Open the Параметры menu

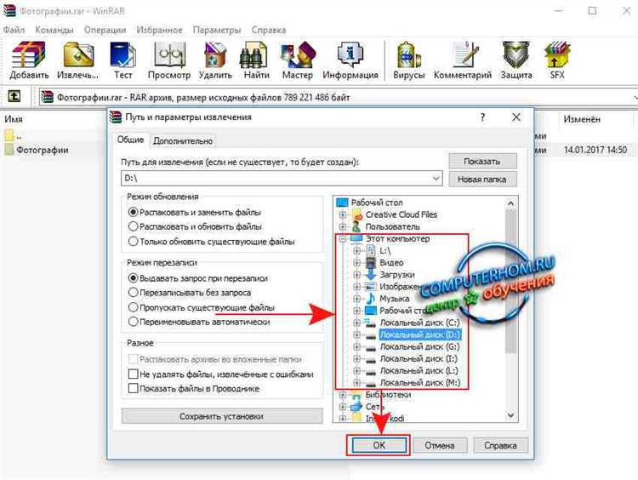[217, 30]
